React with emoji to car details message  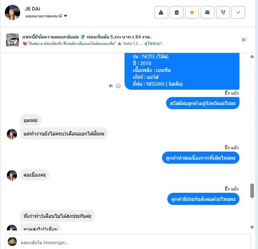(118, 86)
